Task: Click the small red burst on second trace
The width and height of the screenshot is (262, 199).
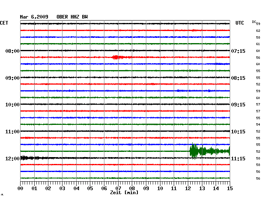Action: click(x=195, y=30)
